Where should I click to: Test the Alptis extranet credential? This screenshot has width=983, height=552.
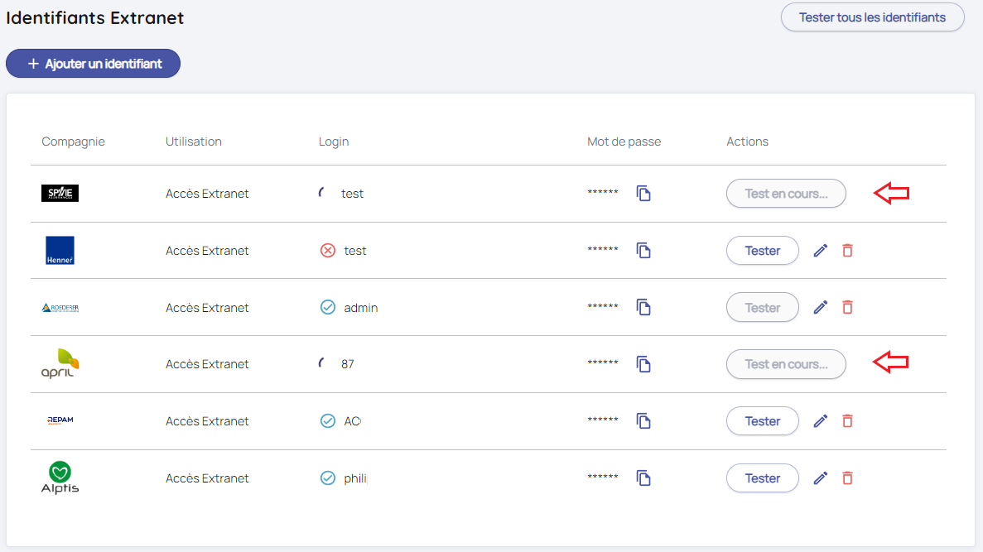(x=762, y=478)
